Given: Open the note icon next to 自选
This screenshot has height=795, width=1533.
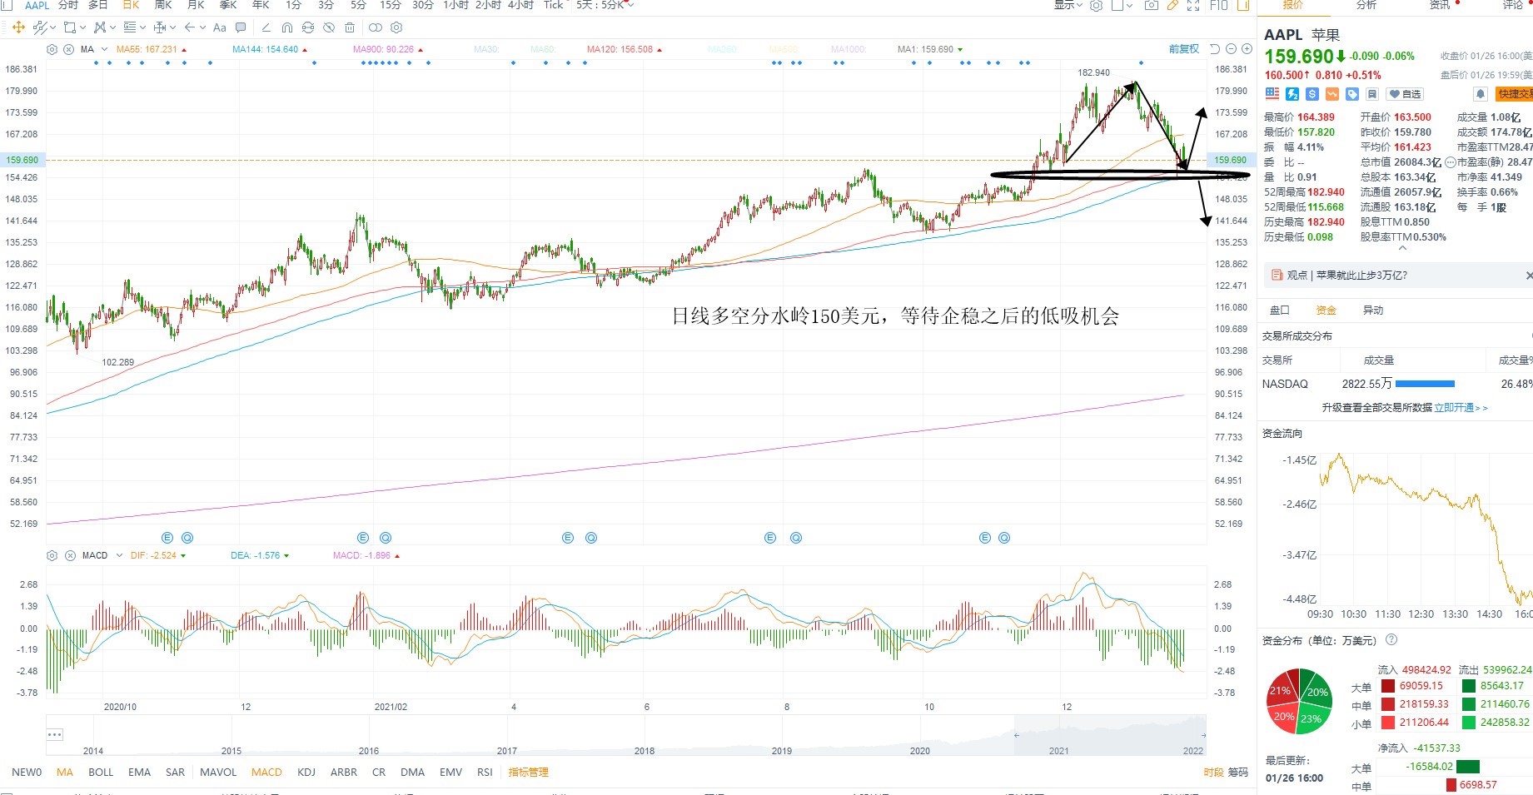Looking at the screenshot, I should 1372,94.
